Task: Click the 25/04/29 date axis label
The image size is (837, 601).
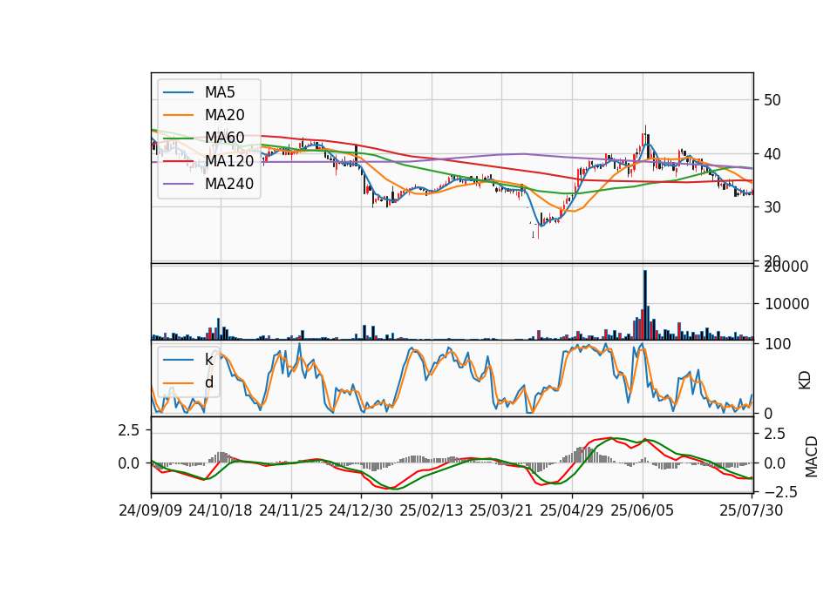Action: pyautogui.click(x=572, y=510)
